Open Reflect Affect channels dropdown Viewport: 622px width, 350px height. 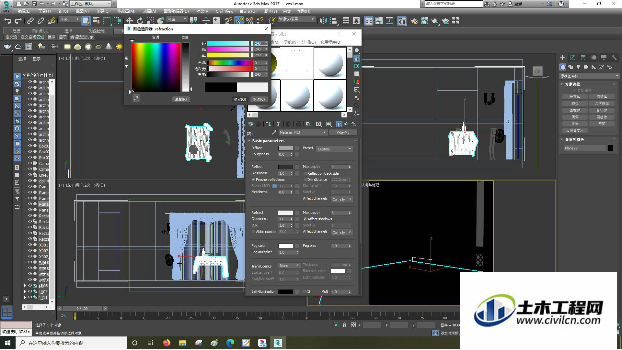(342, 200)
